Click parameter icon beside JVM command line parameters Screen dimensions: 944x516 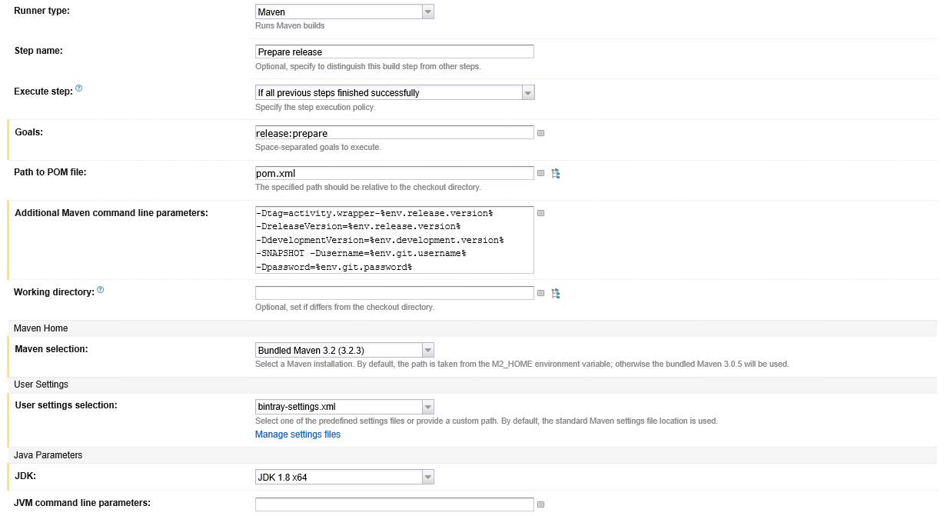(x=540, y=504)
